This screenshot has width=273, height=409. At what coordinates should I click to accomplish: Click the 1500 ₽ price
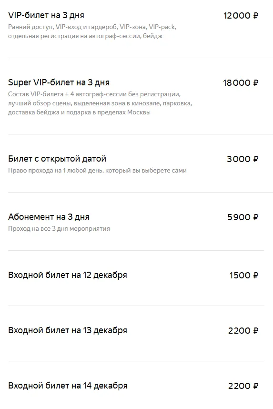[x=244, y=276]
